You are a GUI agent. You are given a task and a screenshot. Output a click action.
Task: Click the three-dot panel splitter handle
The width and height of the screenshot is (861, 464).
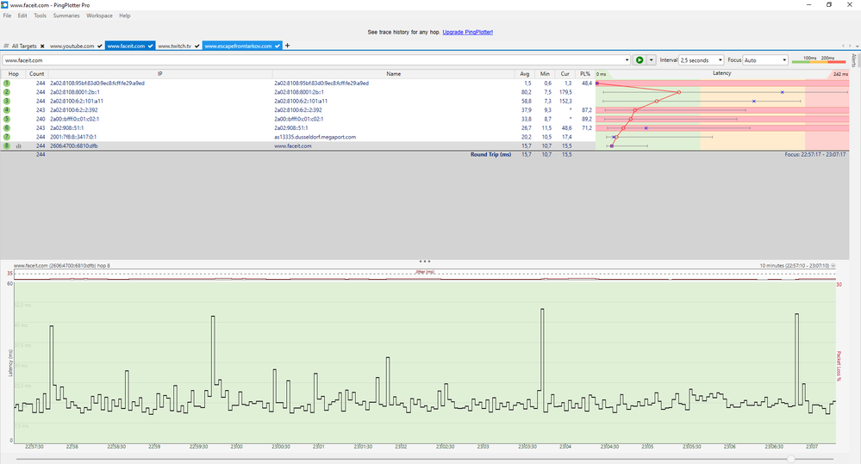pos(424,261)
